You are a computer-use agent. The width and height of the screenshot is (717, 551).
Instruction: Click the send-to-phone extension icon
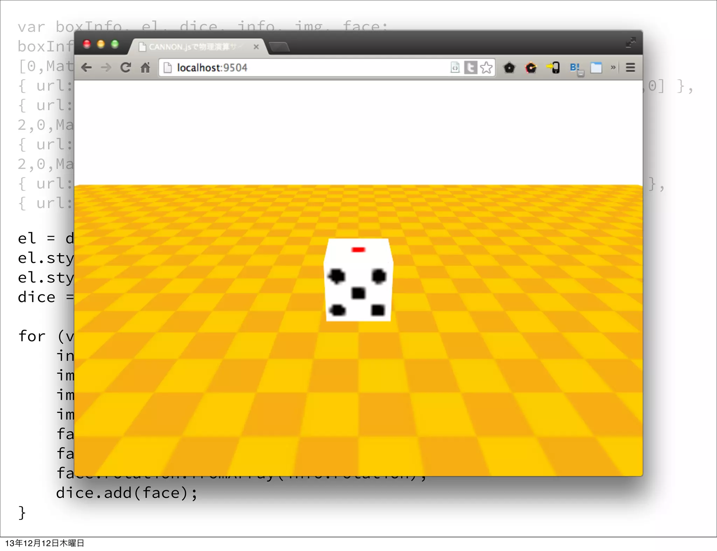tap(554, 67)
